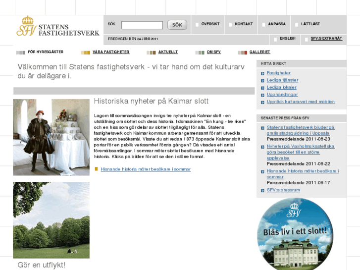
Task: Click the small square icon beside Översikt
Action: tap(197, 25)
